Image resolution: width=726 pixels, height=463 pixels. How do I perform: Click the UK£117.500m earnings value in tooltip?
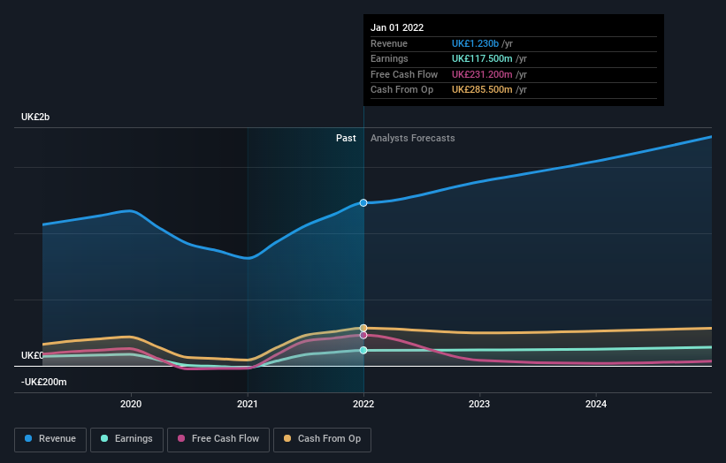(482, 58)
